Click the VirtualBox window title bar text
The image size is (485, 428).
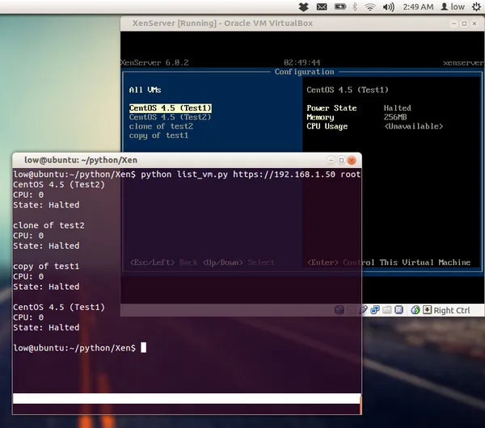[222, 23]
